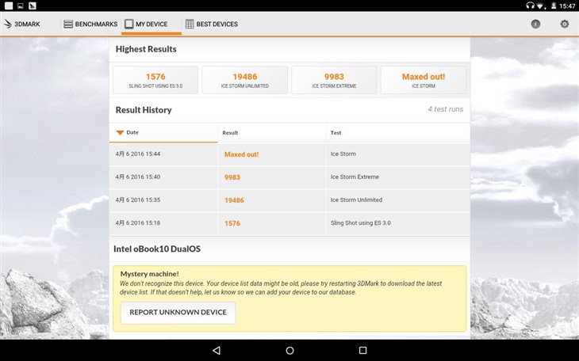Open the Best Devices tab

pos(211,24)
